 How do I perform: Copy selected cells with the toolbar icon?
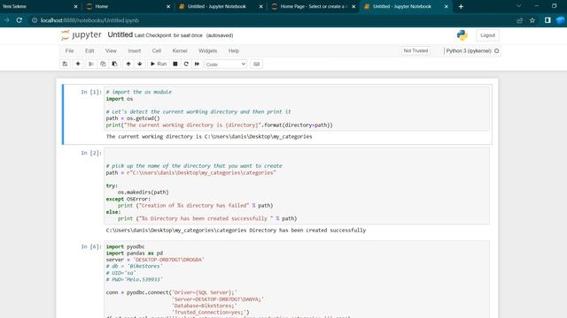(x=103, y=64)
